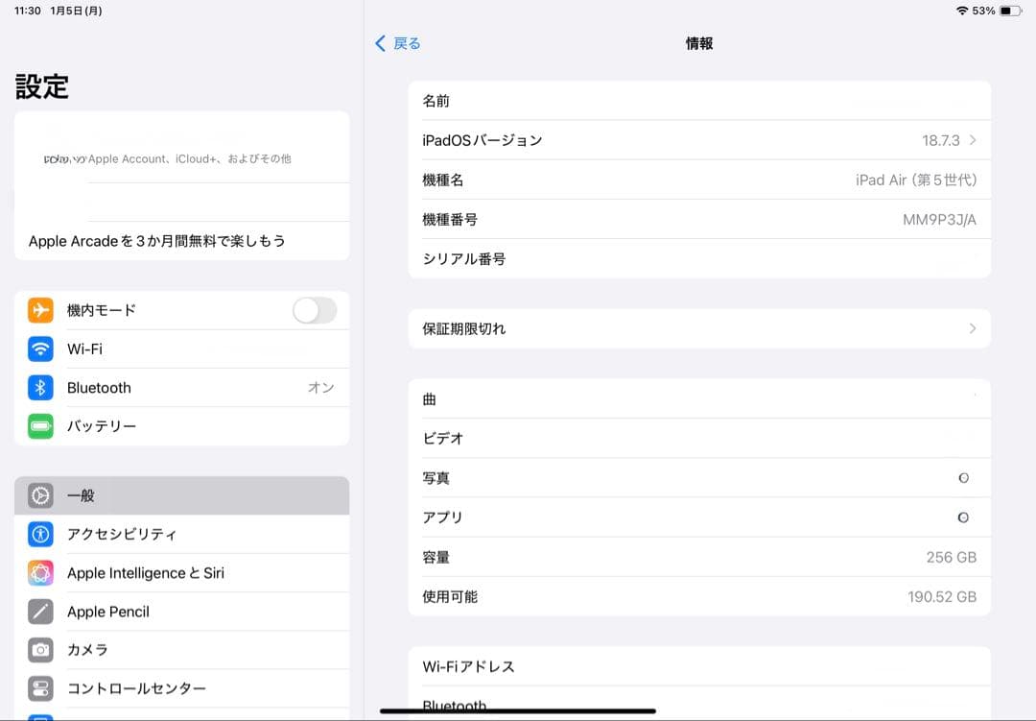
Task: Tap the Apple Pencil icon
Action: click(x=39, y=612)
